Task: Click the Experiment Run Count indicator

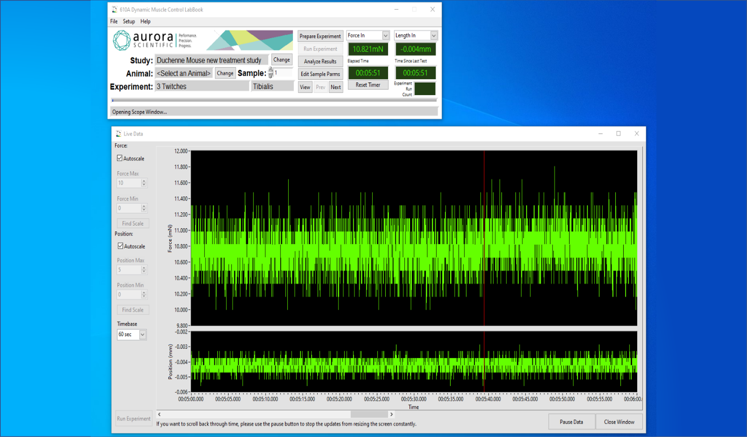Action: [x=425, y=89]
